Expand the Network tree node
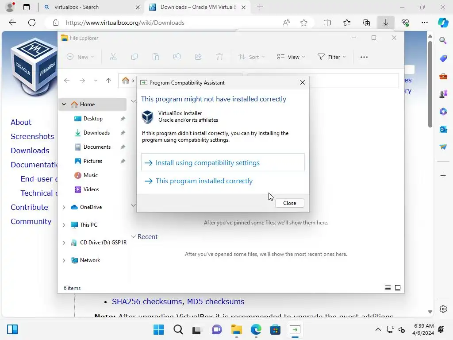The image size is (453, 340). click(64, 260)
